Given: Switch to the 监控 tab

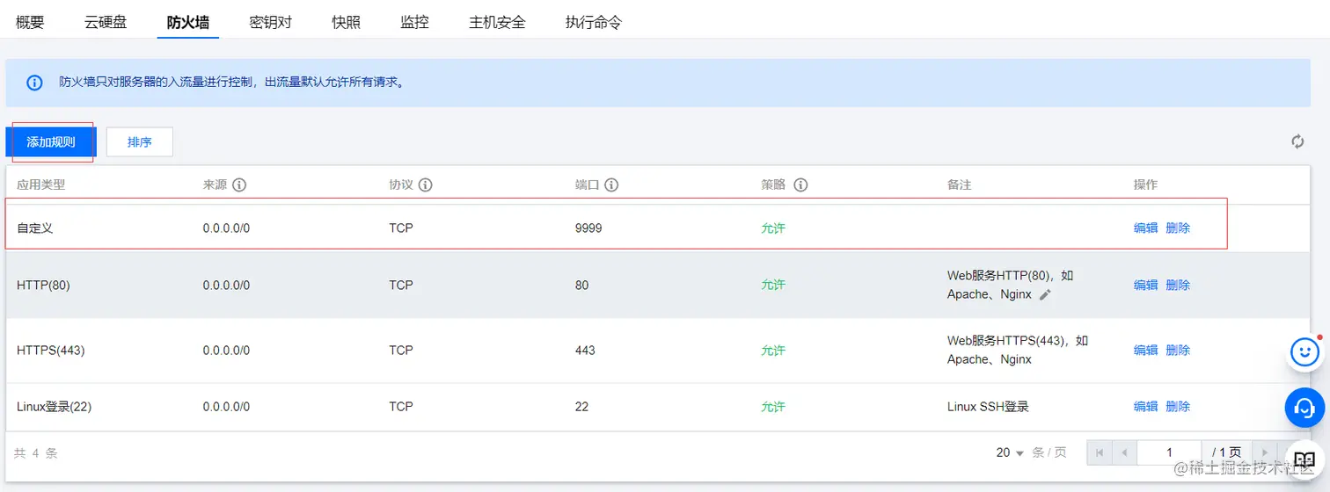Looking at the screenshot, I should (x=415, y=22).
